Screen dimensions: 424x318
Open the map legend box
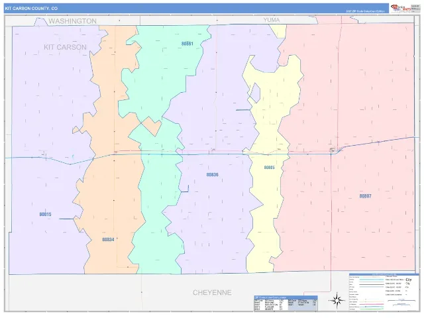pyautogui.click(x=384, y=292)
